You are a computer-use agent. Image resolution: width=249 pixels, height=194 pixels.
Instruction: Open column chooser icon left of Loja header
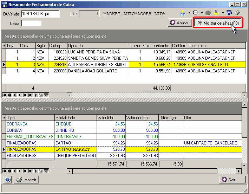pyautogui.click(x=4, y=46)
